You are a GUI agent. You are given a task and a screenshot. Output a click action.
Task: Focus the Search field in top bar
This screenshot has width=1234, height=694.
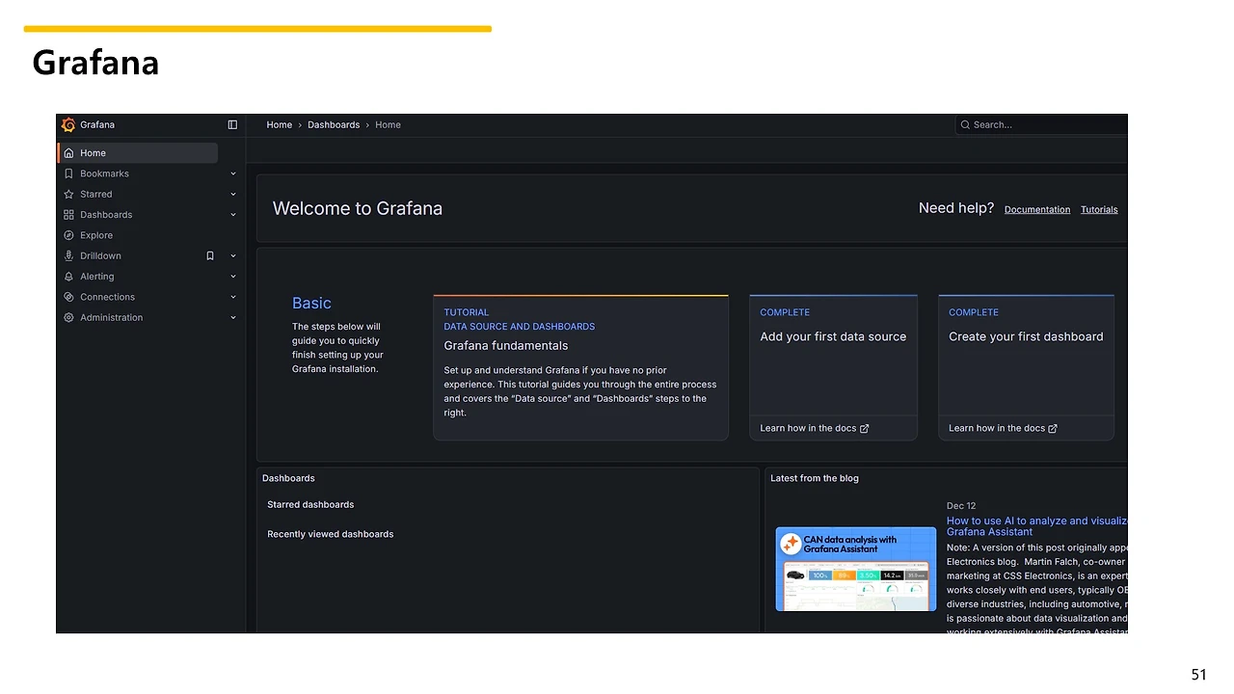click(1041, 124)
